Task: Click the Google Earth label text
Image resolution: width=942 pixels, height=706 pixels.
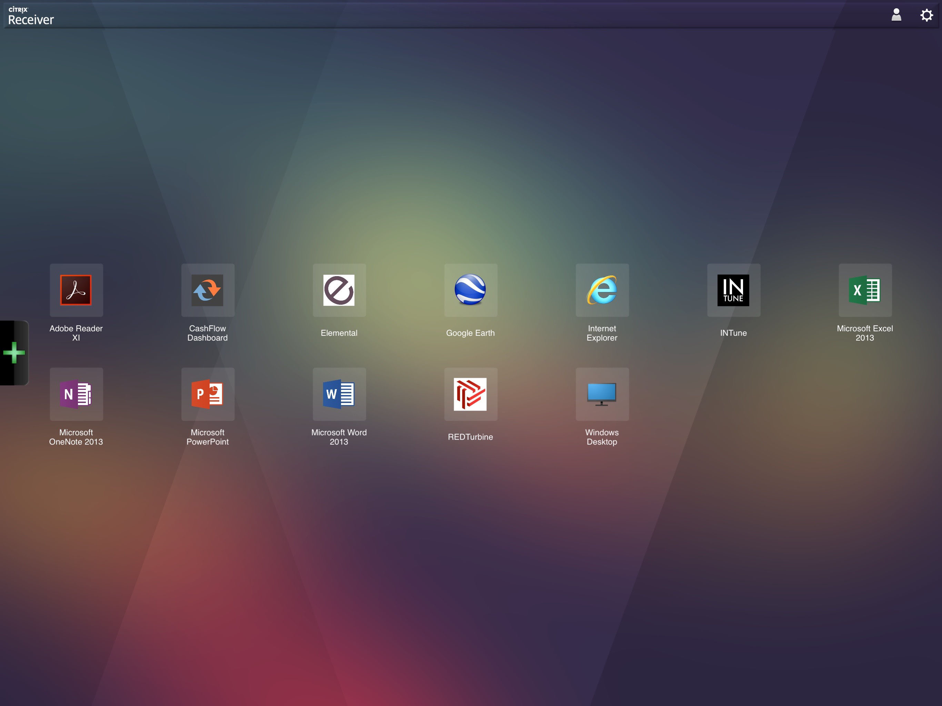Action: pyautogui.click(x=470, y=333)
